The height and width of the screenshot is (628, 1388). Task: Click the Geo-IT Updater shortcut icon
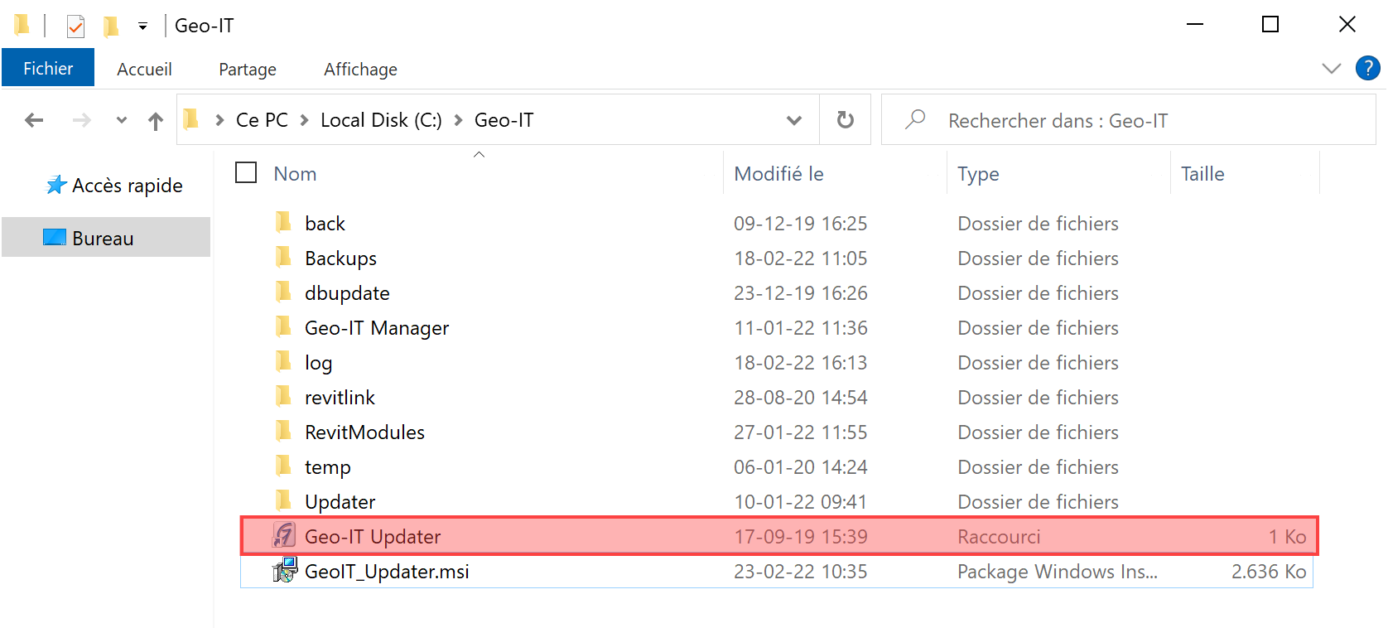[284, 536]
